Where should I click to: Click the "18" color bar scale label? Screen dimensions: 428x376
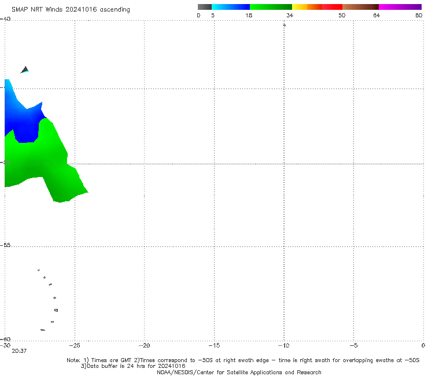tap(249, 16)
